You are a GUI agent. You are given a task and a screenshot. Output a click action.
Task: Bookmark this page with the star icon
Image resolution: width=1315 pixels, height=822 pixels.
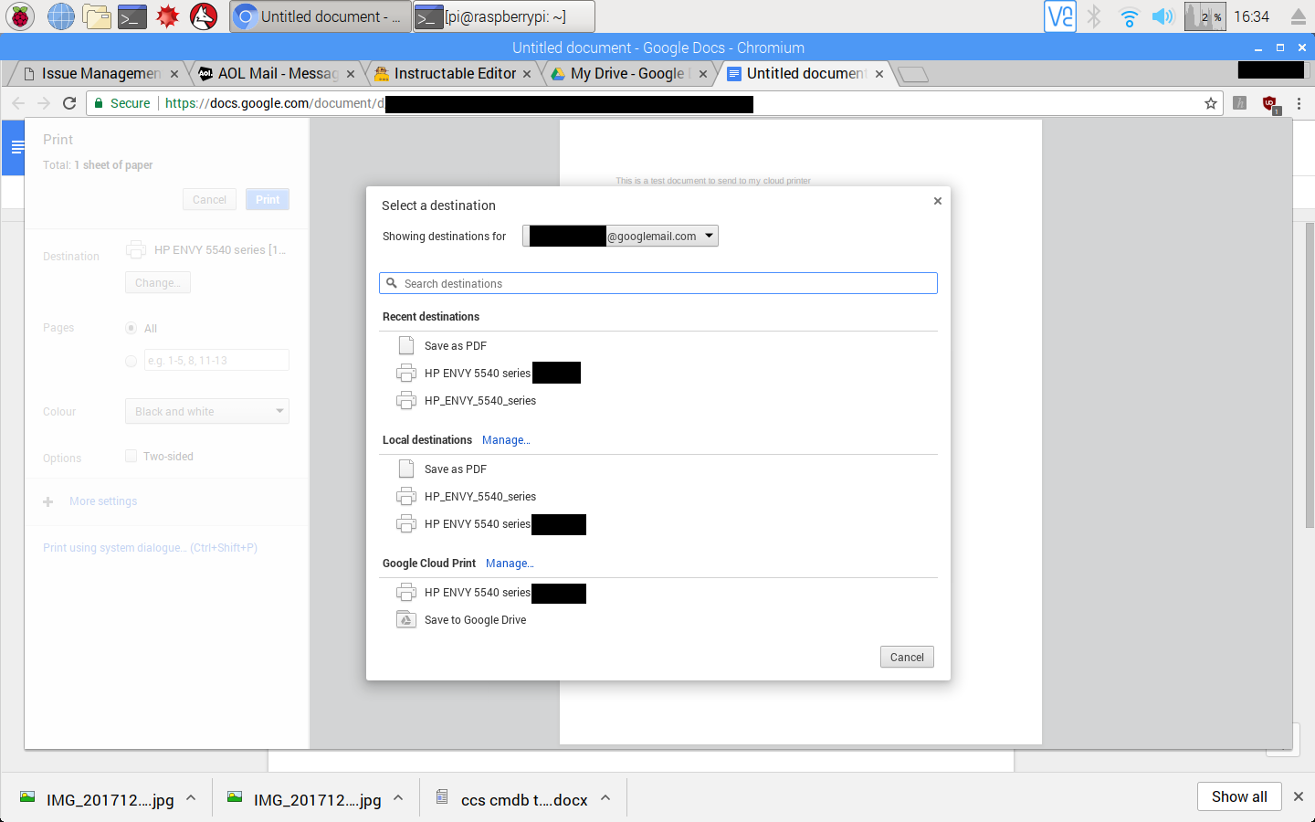[x=1211, y=103]
